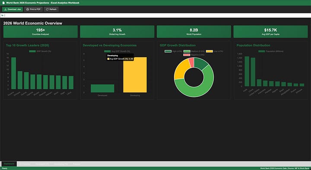Open the Dashboard sheet tab
Viewport: 311px width, 170px height.
point(9,164)
